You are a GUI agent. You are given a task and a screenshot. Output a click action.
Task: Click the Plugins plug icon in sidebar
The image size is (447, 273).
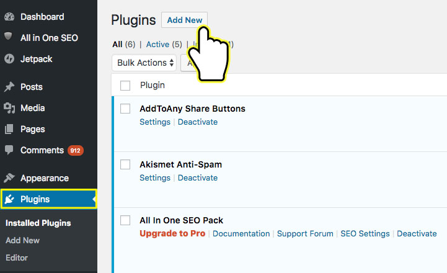click(x=9, y=199)
